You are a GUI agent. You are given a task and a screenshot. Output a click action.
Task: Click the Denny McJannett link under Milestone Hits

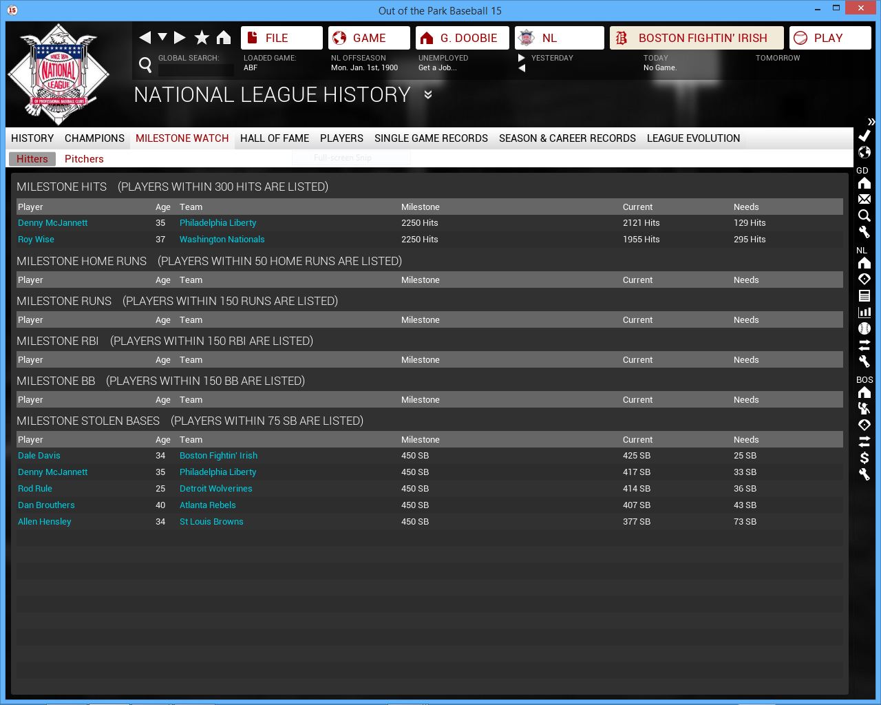pyautogui.click(x=53, y=223)
